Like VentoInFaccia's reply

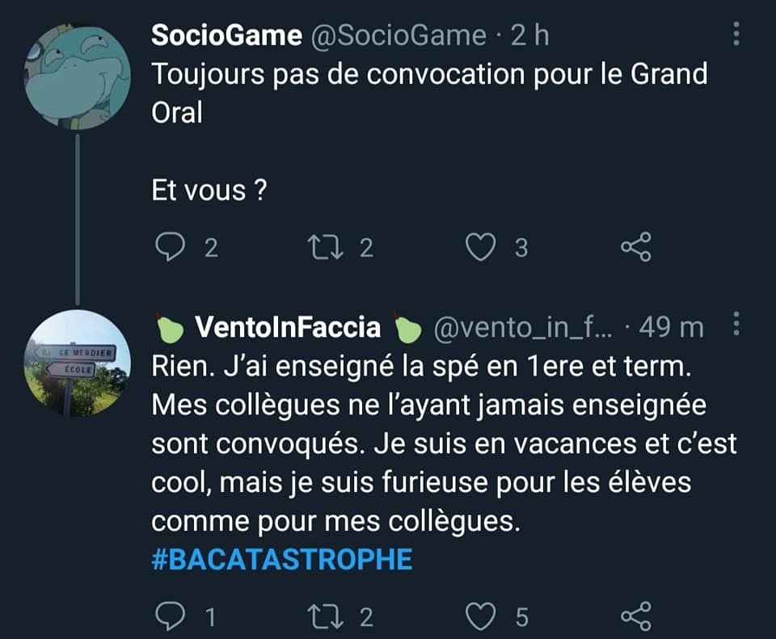pyautogui.click(x=482, y=618)
